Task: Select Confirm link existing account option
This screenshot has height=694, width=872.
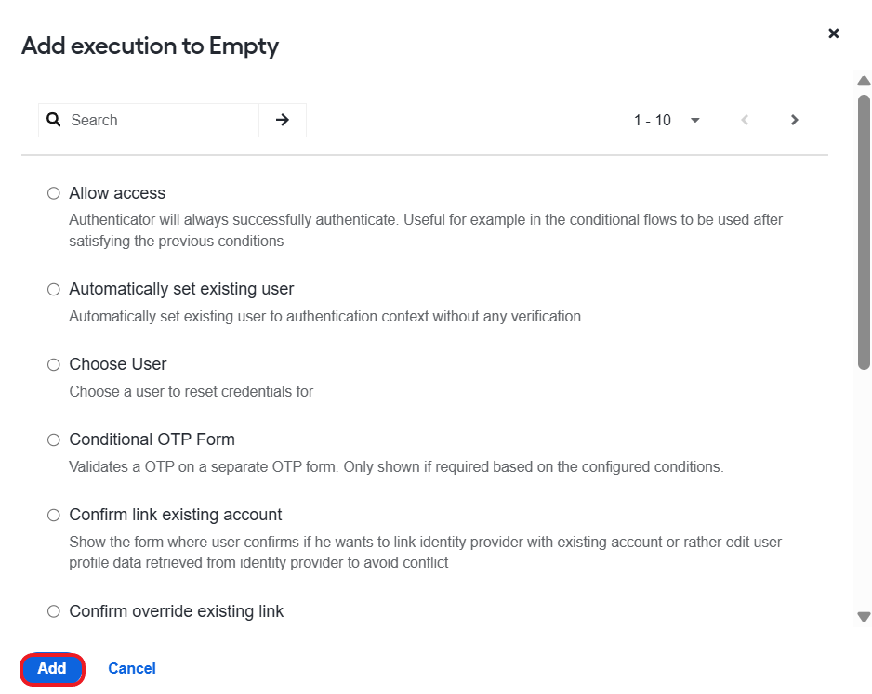Action: (53, 515)
